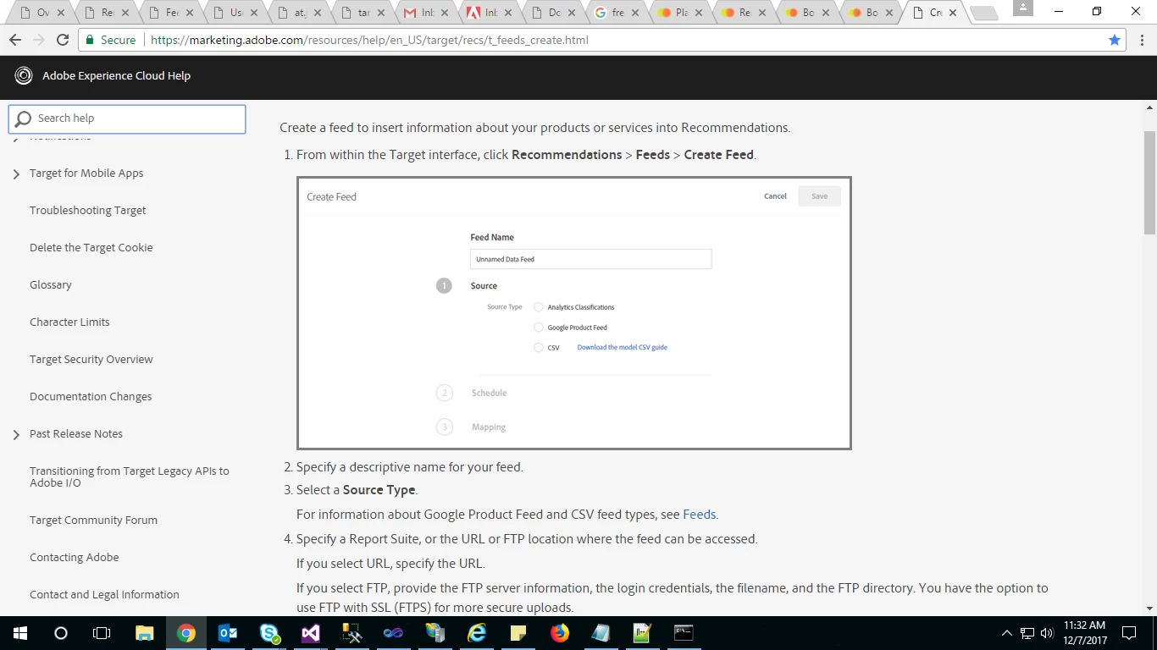Image resolution: width=1157 pixels, height=650 pixels.
Task: Open Visual Studio from the taskbar
Action: pos(310,633)
